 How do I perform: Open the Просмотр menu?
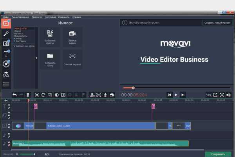(37, 17)
